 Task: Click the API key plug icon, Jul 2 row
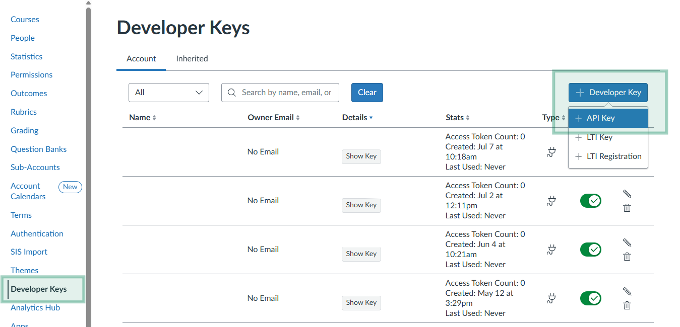pos(551,201)
